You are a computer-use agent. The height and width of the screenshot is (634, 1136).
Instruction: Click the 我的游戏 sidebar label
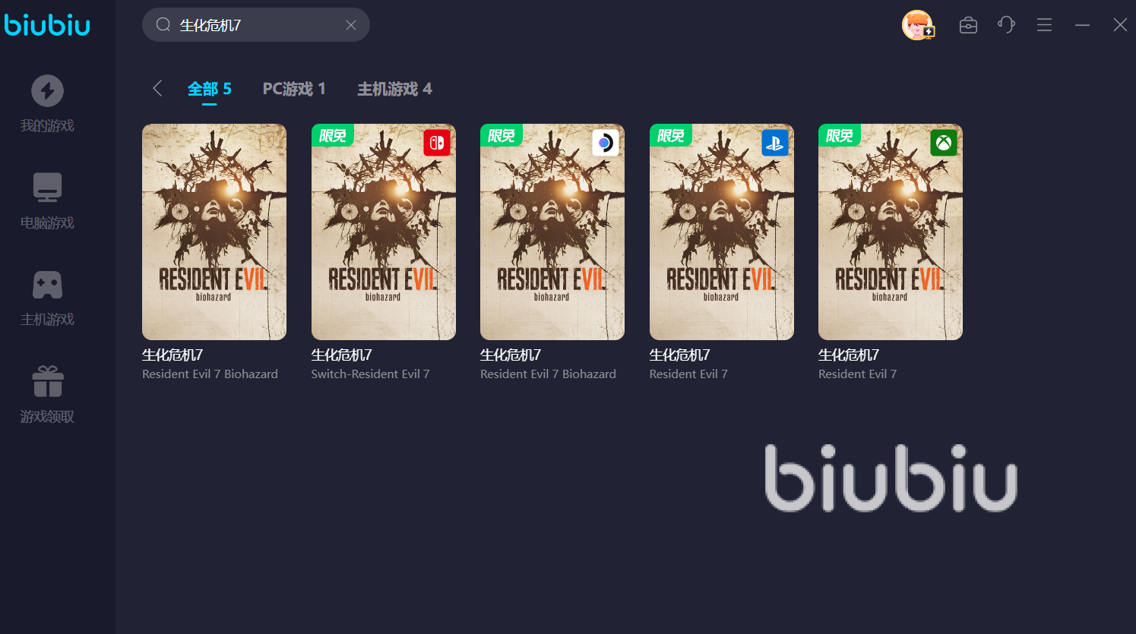click(x=47, y=126)
